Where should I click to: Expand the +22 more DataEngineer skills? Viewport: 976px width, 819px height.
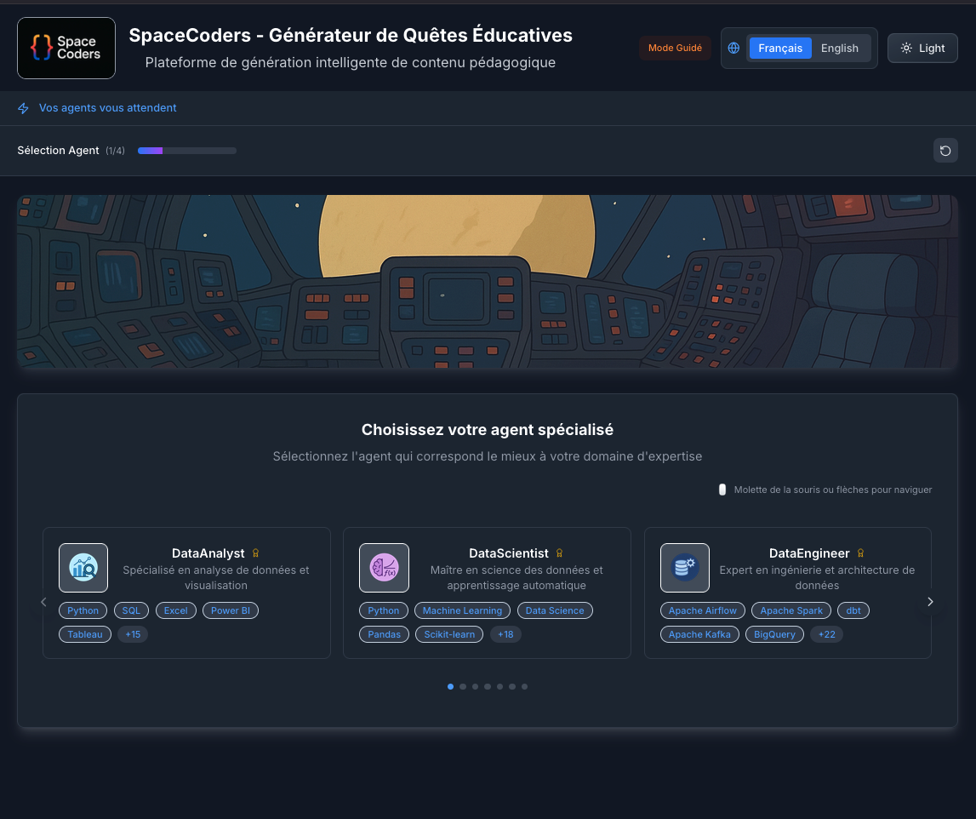pos(826,634)
